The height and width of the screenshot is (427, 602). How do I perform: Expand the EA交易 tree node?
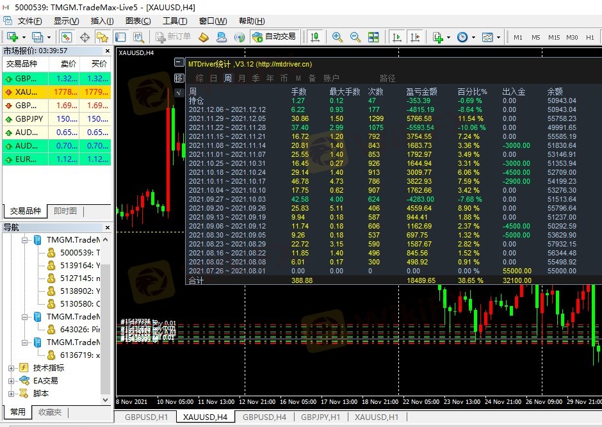(11, 381)
